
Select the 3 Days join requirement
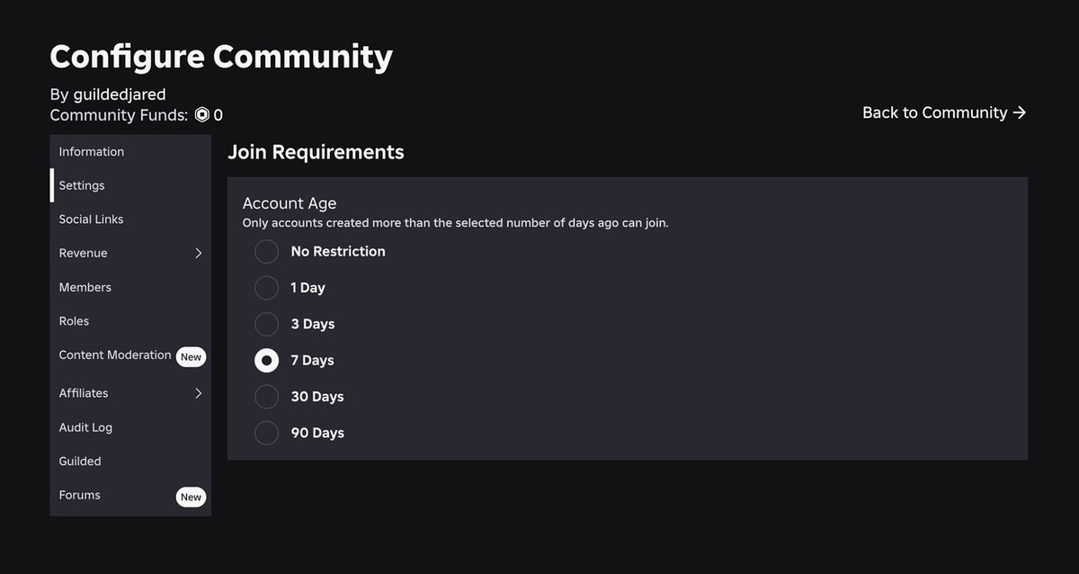tap(266, 324)
